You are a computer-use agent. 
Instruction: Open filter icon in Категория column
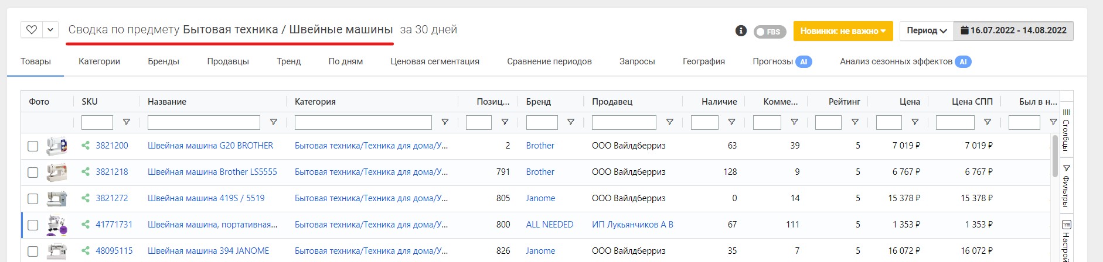(445, 122)
